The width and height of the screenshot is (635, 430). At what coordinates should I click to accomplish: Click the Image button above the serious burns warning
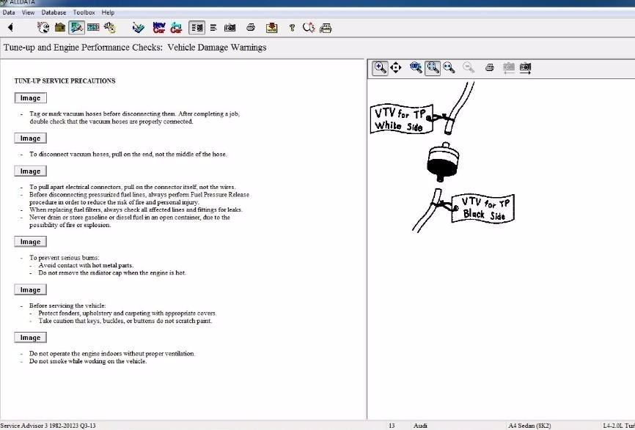pyautogui.click(x=30, y=242)
